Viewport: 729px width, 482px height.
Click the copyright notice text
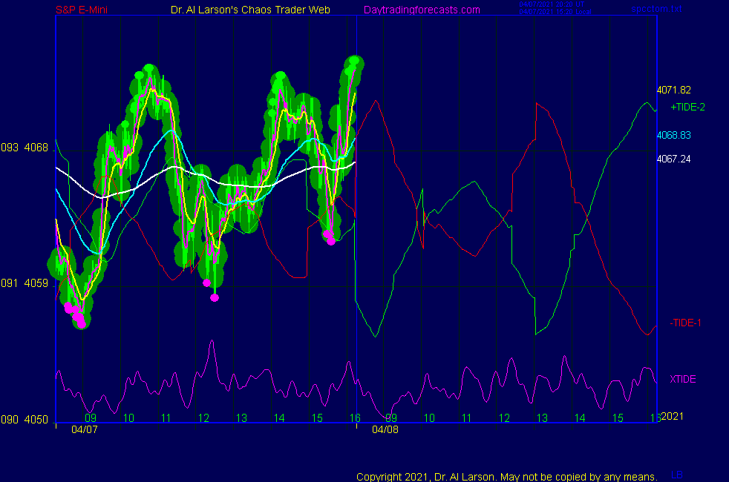506,476
